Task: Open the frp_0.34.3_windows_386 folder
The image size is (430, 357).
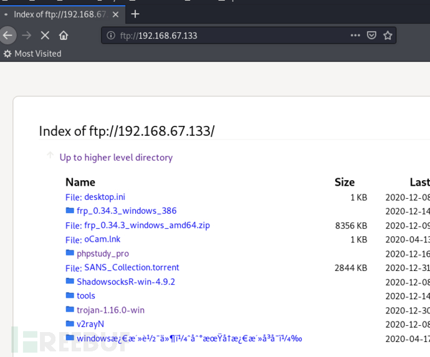Action: [127, 211]
